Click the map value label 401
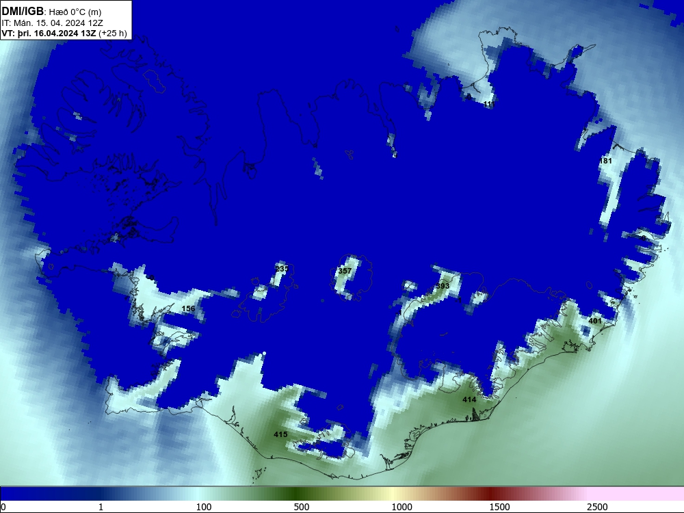 click(x=595, y=321)
